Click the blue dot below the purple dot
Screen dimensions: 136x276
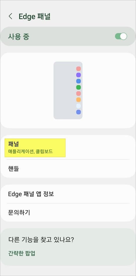coord(78,81)
